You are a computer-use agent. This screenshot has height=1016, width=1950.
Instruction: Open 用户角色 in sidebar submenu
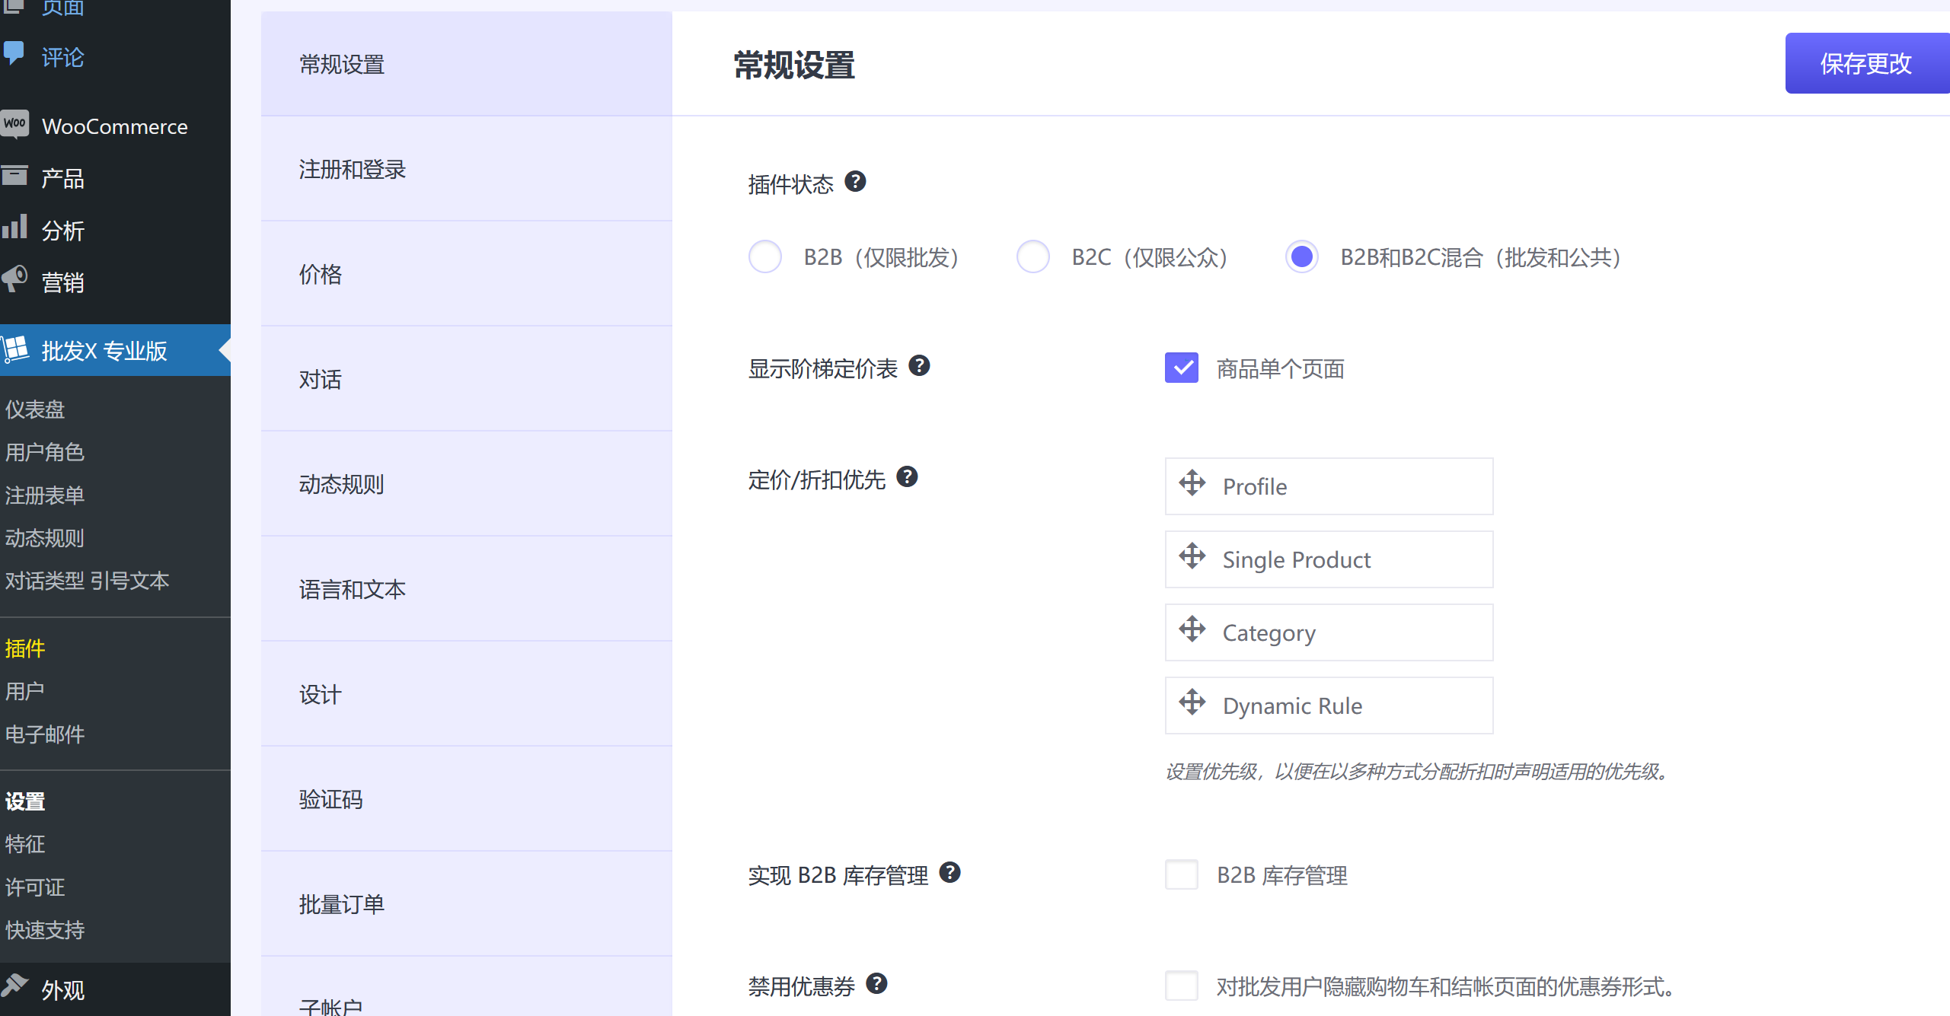(x=45, y=452)
